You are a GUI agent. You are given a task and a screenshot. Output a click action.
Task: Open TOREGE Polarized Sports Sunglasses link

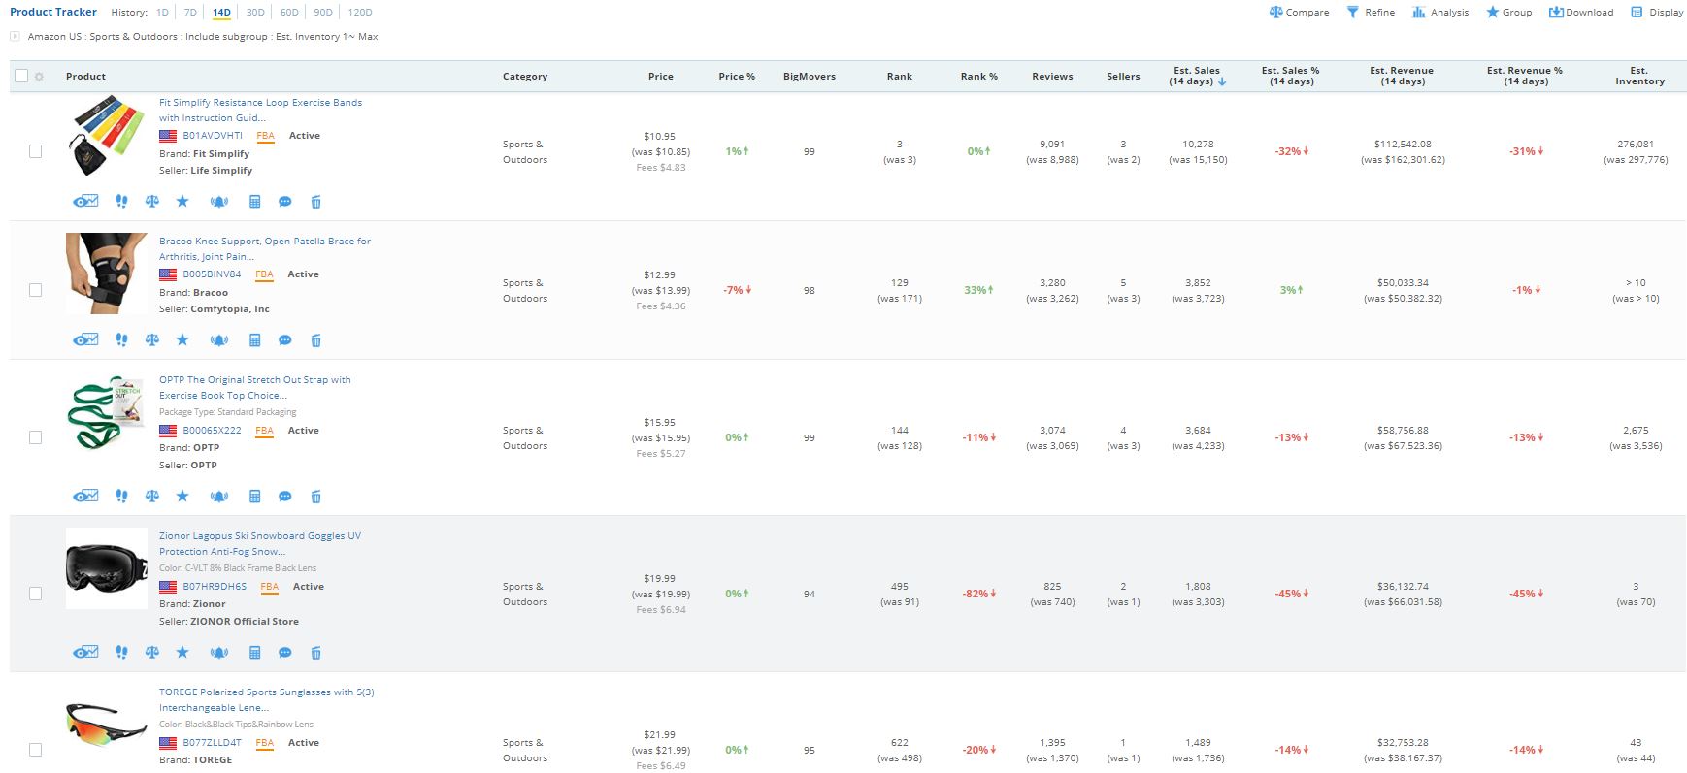pos(267,699)
